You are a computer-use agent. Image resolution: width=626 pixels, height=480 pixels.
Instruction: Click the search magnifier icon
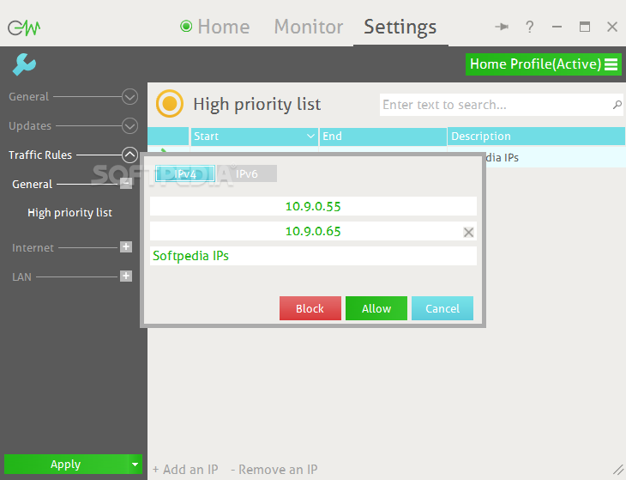point(617,105)
